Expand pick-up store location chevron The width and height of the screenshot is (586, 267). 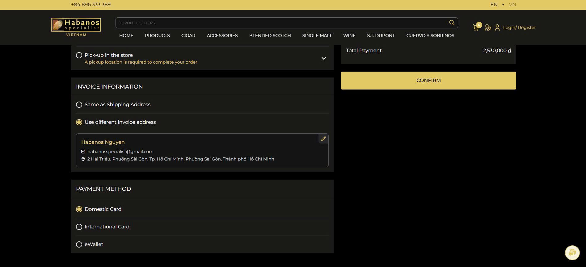(x=323, y=58)
